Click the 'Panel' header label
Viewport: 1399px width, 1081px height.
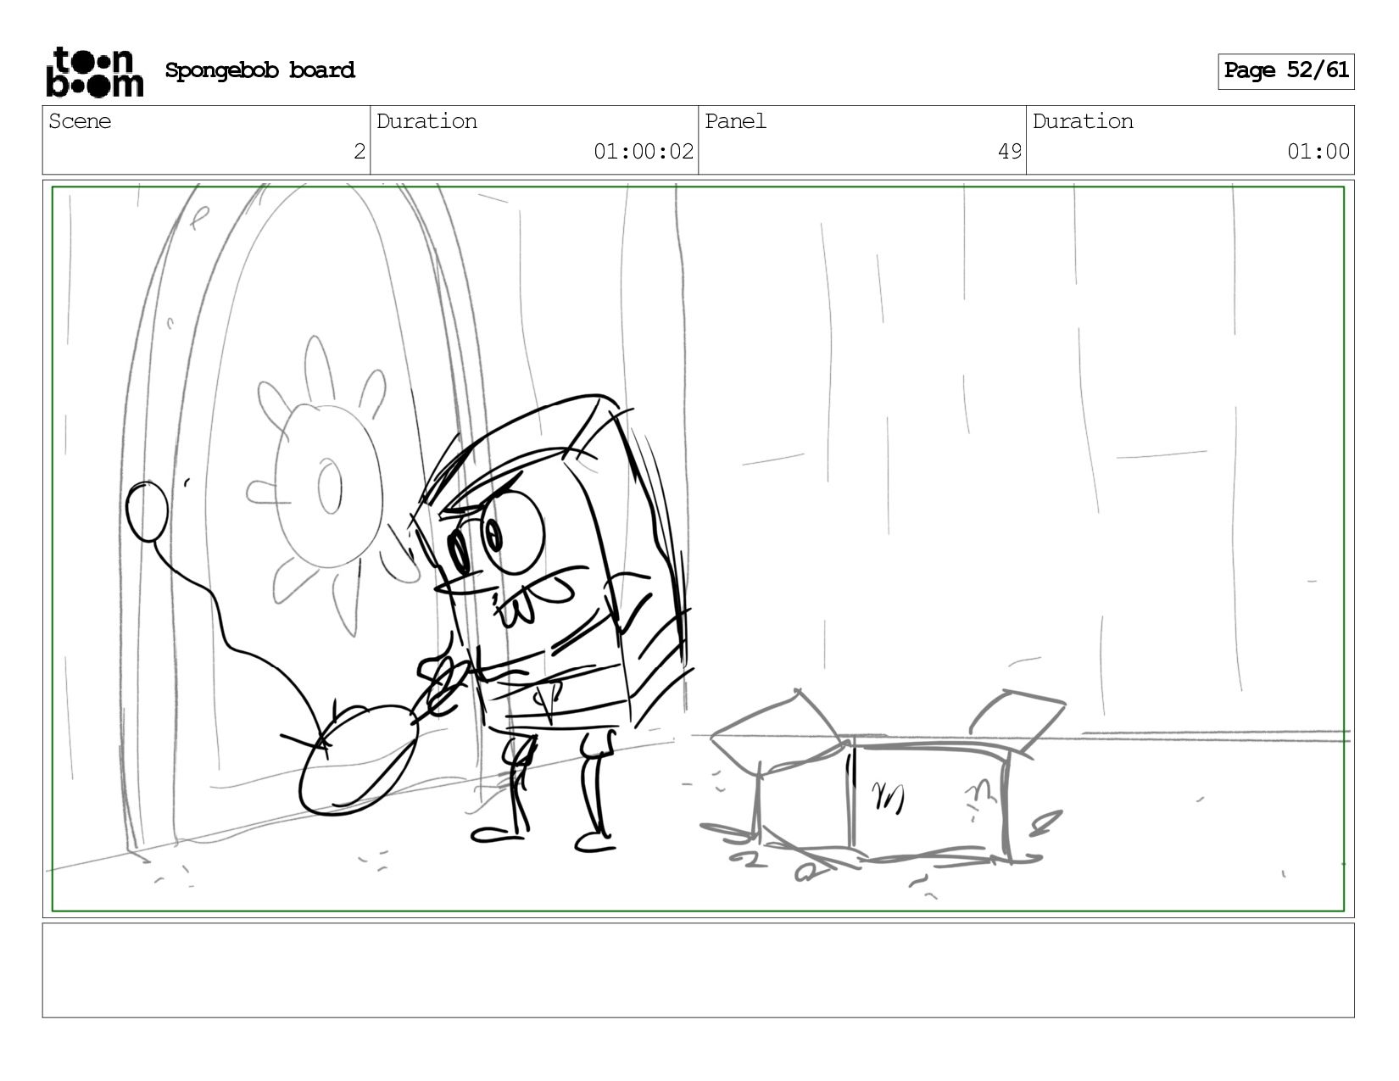click(735, 121)
